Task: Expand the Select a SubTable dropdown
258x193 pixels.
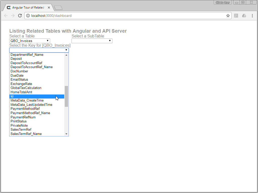Action: pyautogui.click(x=92, y=41)
